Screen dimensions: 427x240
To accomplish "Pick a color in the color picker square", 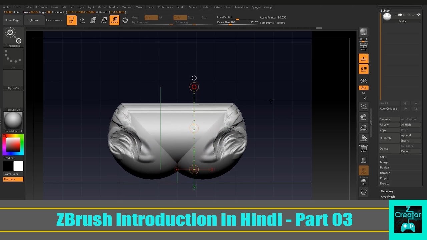I will [13, 145].
